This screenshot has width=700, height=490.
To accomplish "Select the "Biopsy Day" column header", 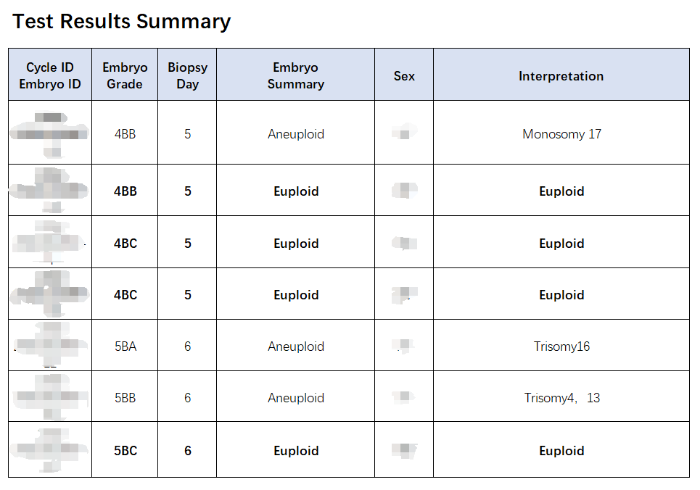I will pyautogui.click(x=187, y=75).
